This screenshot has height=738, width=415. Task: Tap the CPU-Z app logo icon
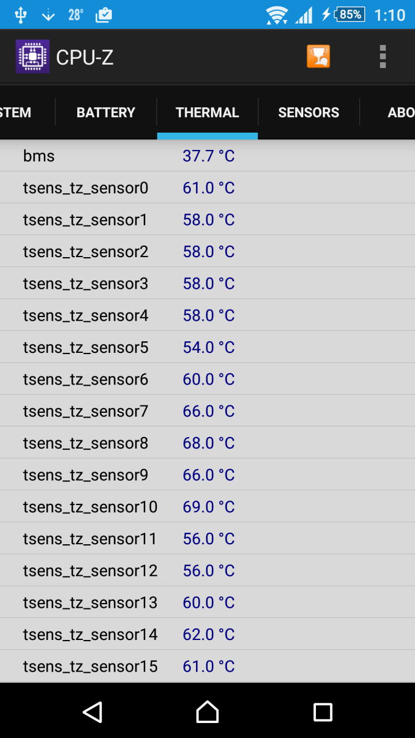[x=32, y=57]
